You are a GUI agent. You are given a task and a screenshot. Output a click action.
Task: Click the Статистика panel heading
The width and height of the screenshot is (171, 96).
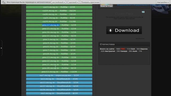107,44
